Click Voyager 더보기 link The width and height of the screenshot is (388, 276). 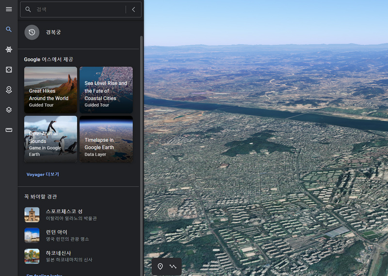pyautogui.click(x=43, y=174)
